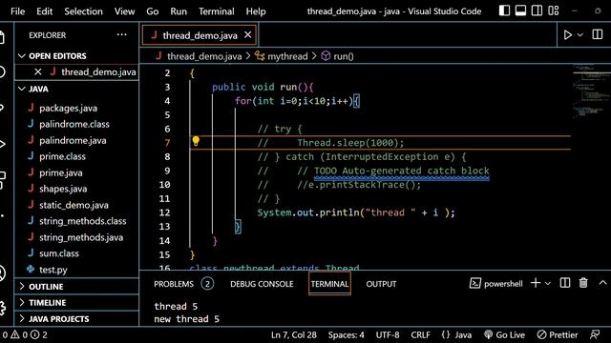Select the thread_demo.java editor tab
This screenshot has width=611, height=343.
200,35
